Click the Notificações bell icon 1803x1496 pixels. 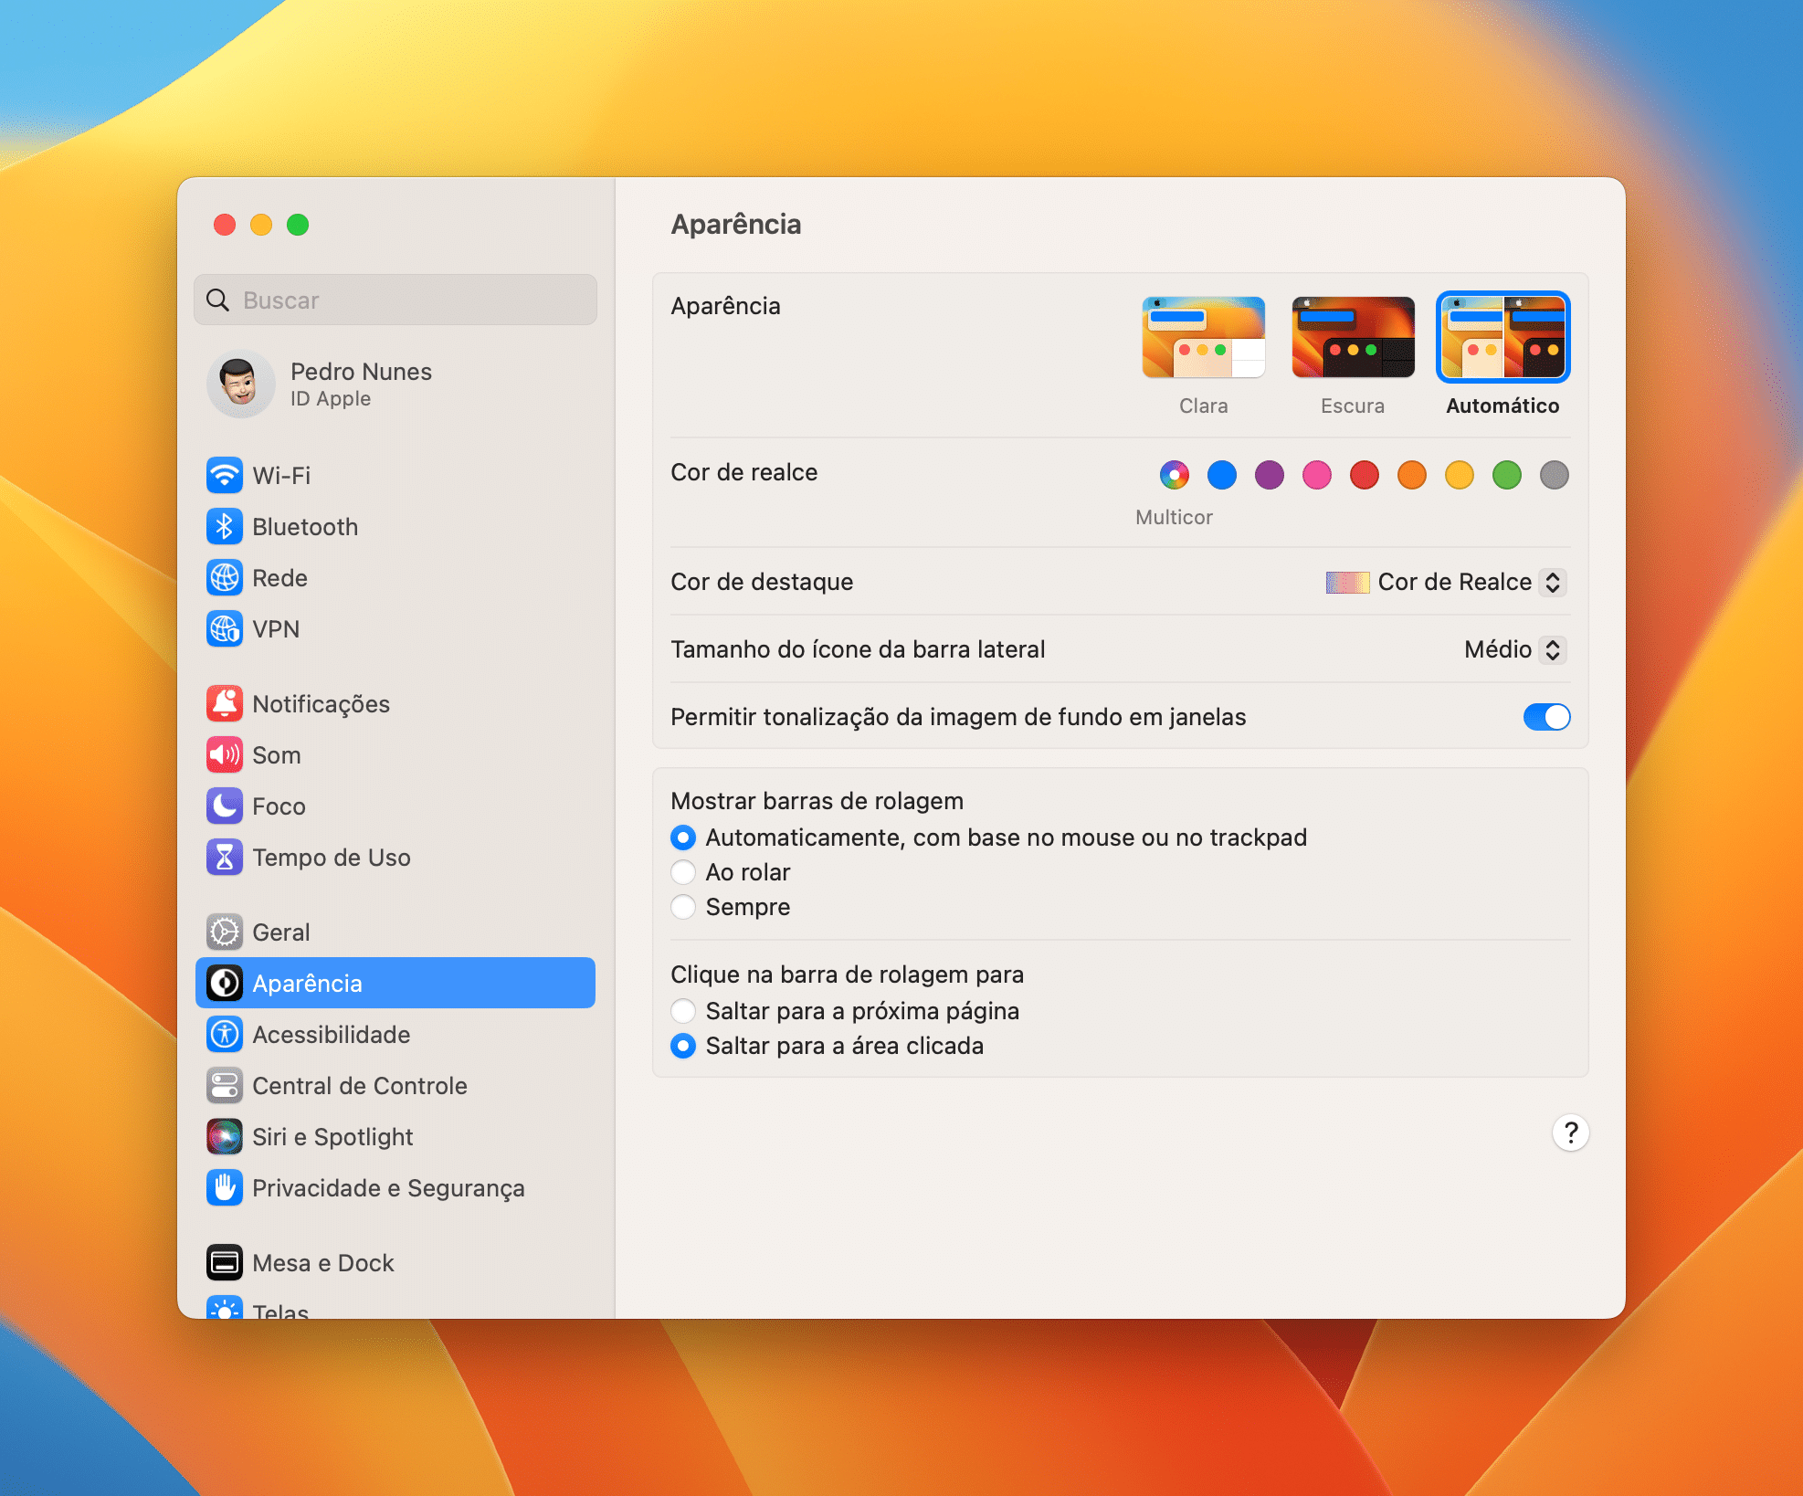225,703
